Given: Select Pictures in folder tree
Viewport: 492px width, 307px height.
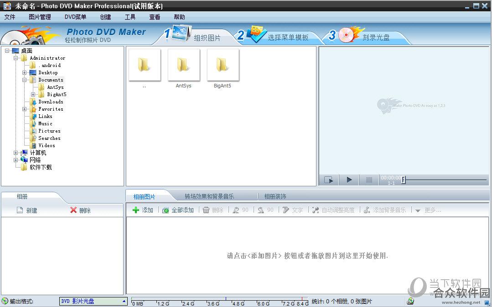Looking at the screenshot, I should pos(49,131).
